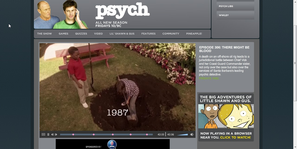Open the VIDEO menu
This screenshot has height=149, width=297.
(x=98, y=34)
